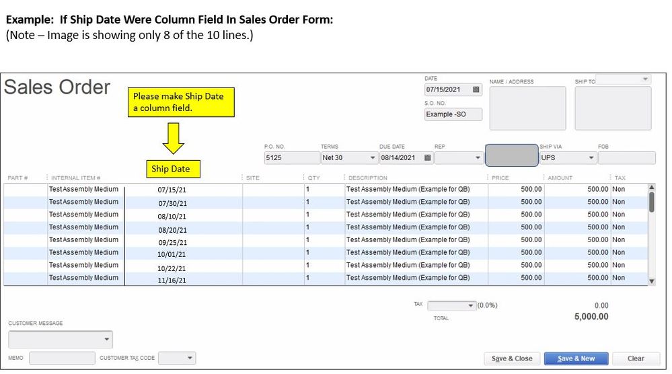
Task: Expand the TERMS Net 30 dropdown
Action: 373,158
